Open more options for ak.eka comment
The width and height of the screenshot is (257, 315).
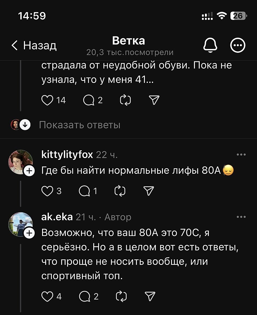point(241,217)
